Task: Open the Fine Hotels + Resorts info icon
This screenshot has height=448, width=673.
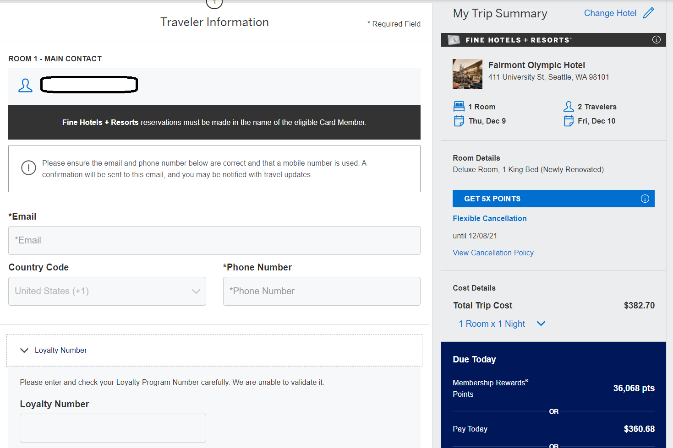Action: pyautogui.click(x=656, y=40)
